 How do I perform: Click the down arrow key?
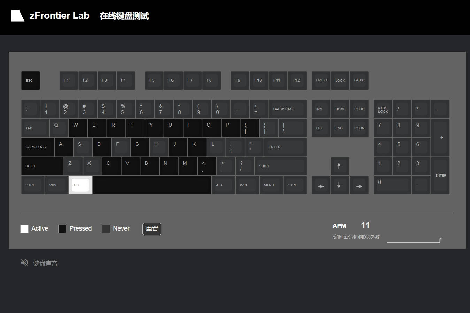click(340, 185)
